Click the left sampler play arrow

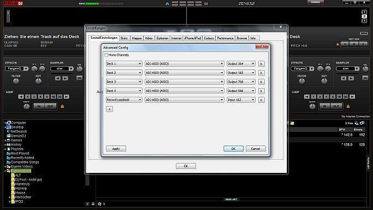[65, 78]
